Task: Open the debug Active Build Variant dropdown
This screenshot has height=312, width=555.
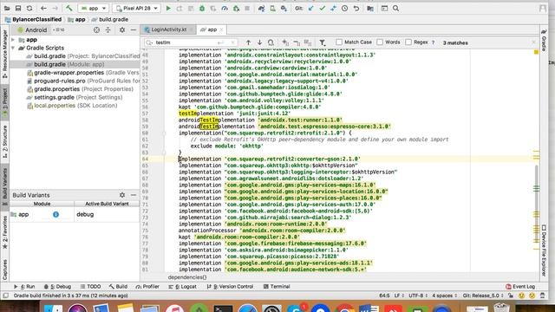Action: coord(107,214)
